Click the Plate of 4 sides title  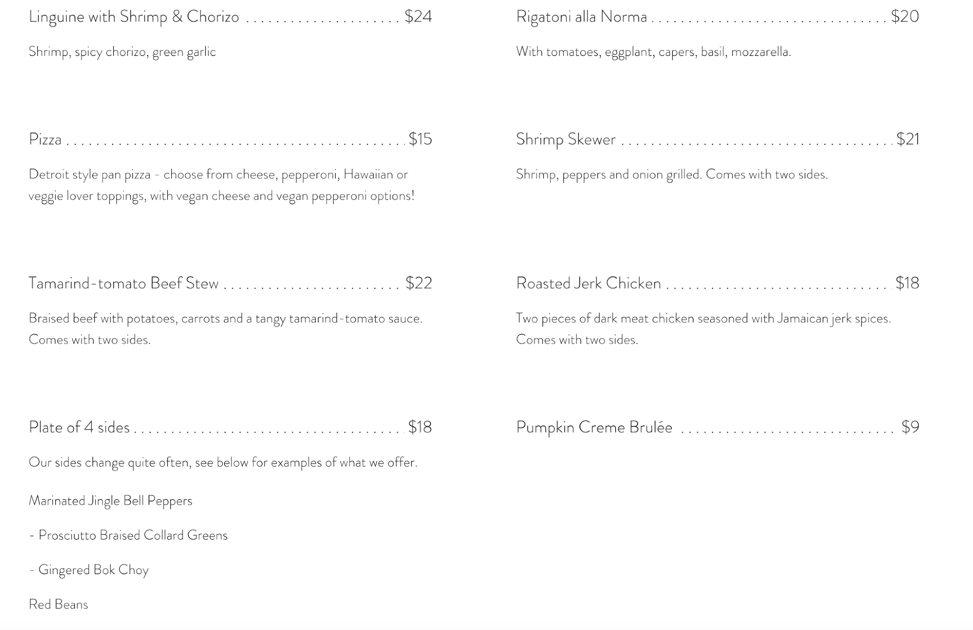[x=79, y=427]
